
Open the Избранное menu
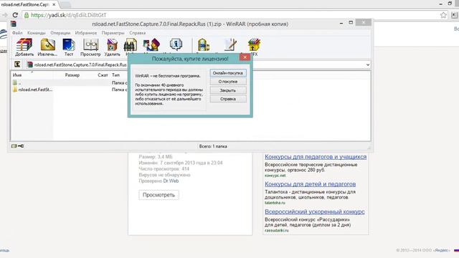pos(86,33)
